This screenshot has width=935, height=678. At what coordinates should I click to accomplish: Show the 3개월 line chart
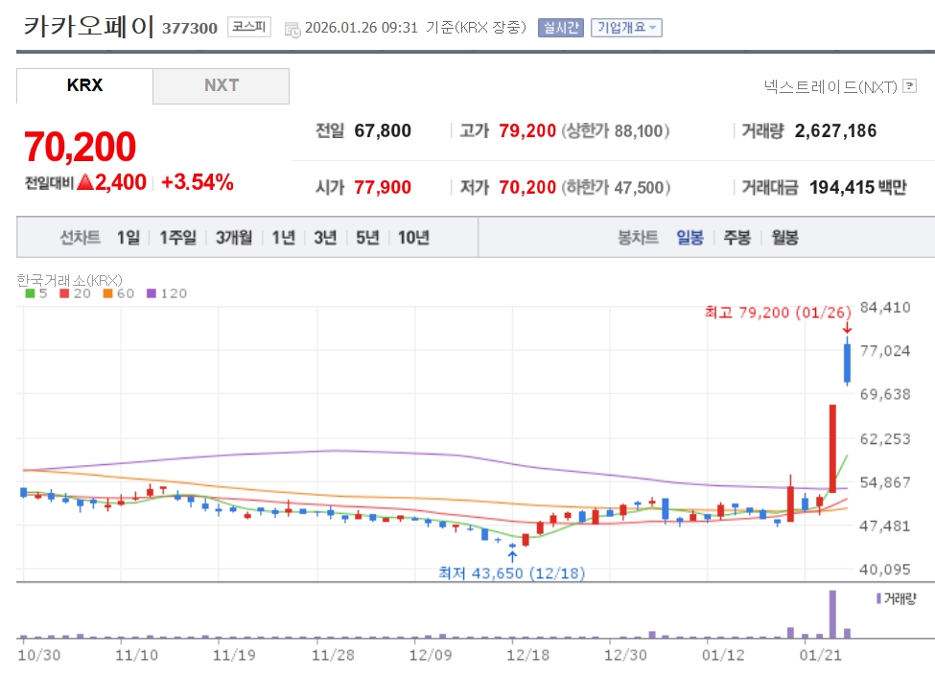(x=234, y=238)
